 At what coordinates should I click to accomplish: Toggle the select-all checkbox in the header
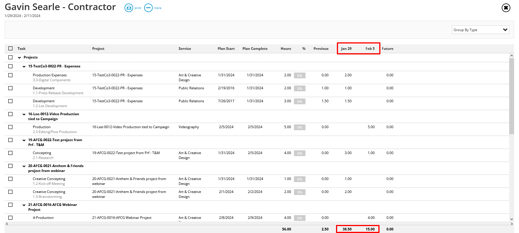pyautogui.click(x=11, y=48)
